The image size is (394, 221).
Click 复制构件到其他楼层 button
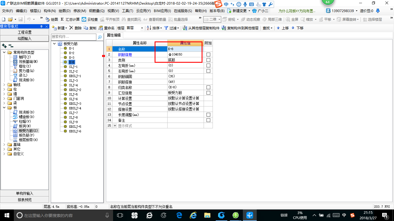[240, 28]
